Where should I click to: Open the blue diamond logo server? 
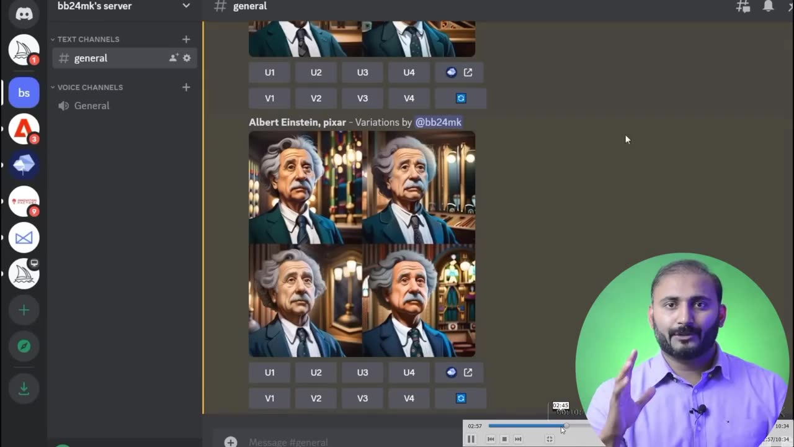(24, 165)
